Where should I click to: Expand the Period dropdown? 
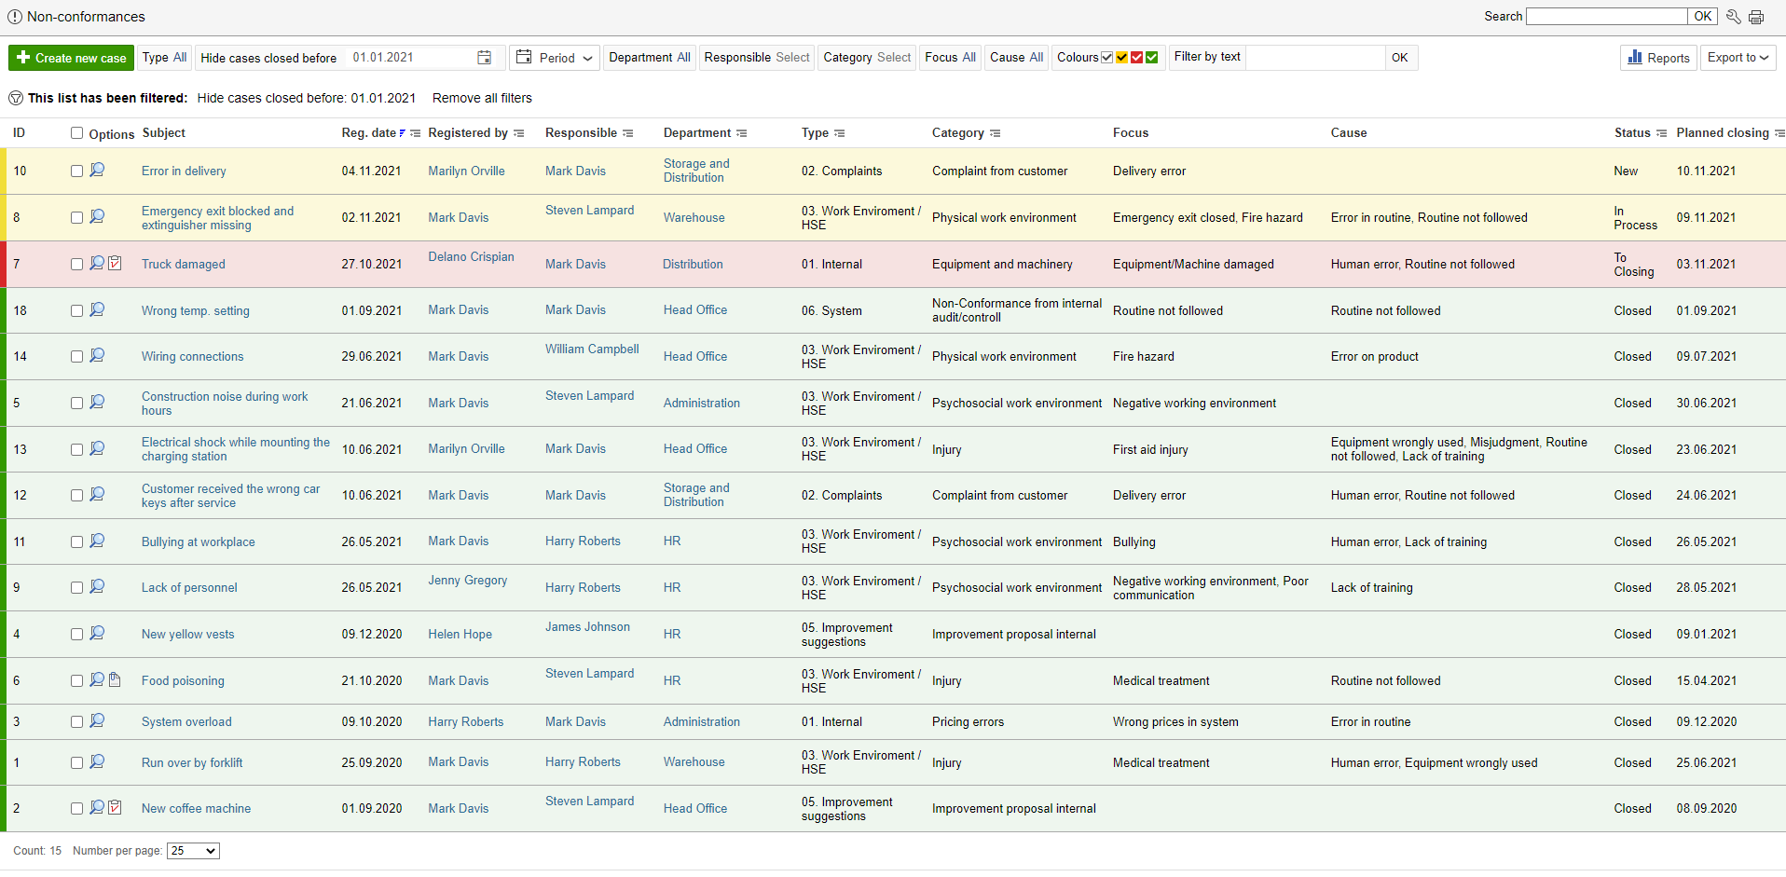click(x=555, y=58)
